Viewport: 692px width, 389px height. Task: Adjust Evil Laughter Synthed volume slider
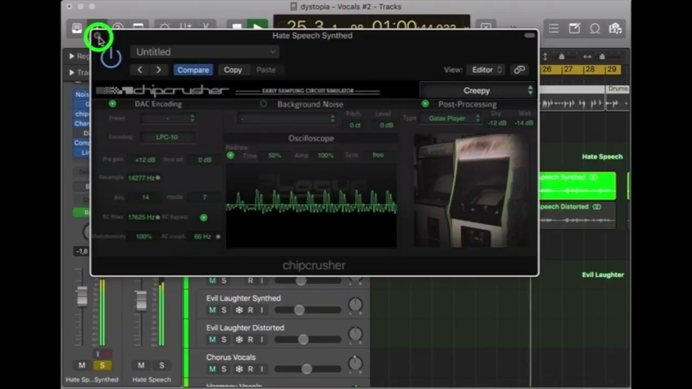click(299, 310)
